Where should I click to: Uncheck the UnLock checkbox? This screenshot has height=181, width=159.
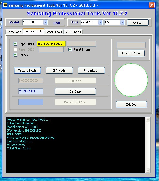[x=15, y=55]
